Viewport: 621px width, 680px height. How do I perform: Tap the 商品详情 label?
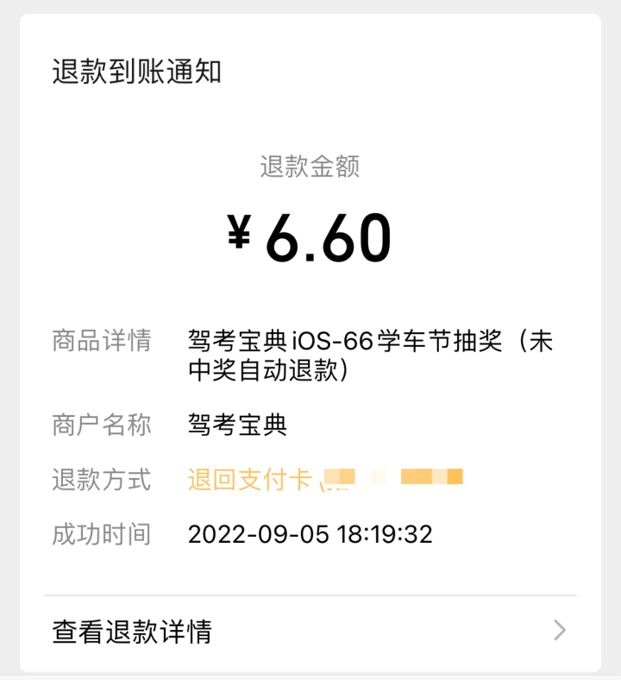click(102, 341)
